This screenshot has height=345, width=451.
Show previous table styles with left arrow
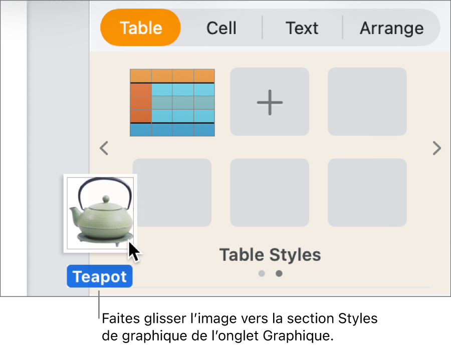104,148
